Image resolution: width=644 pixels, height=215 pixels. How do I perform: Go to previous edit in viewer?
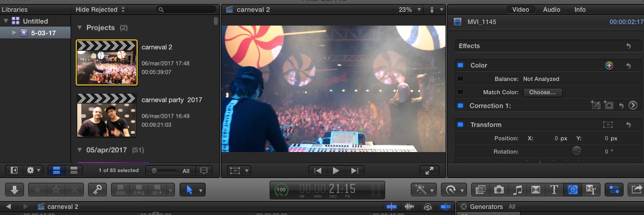[318, 170]
